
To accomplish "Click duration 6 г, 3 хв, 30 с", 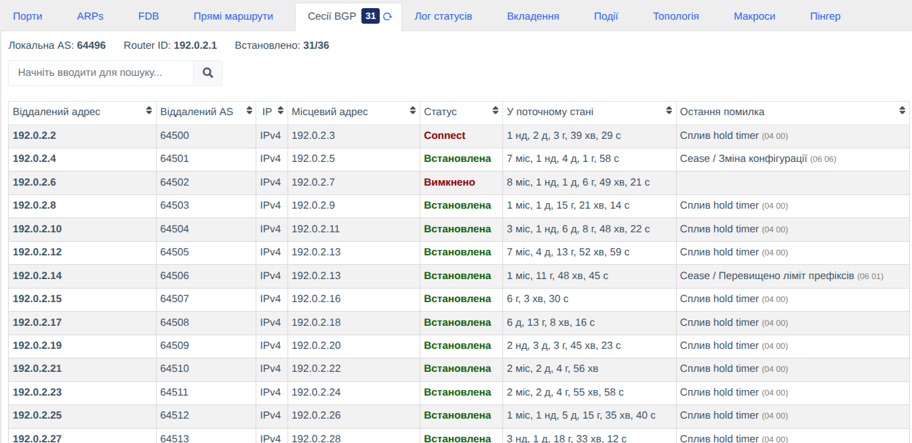I will point(538,299).
